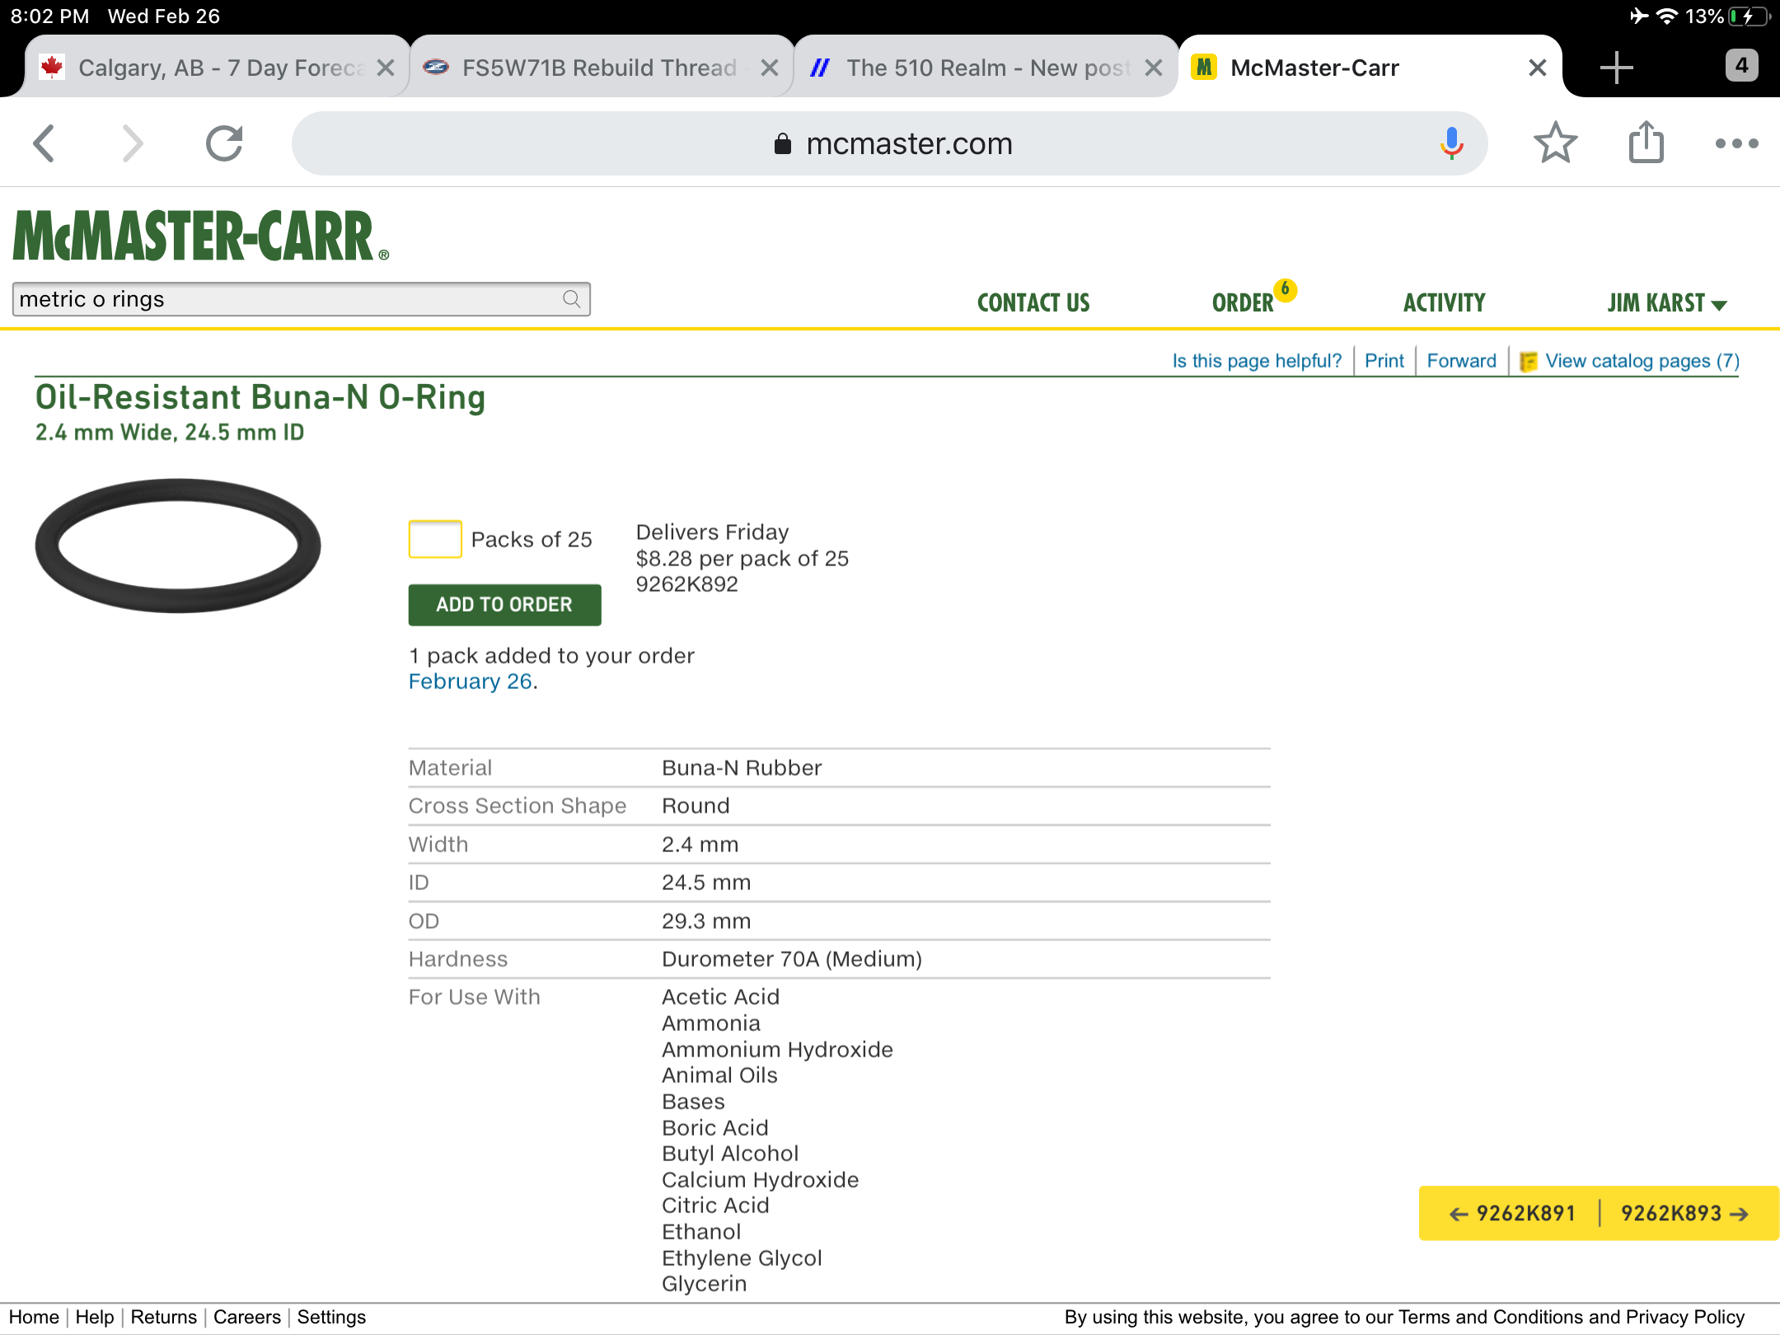
Task: Click the '29.3 mm' OD value
Action: tap(706, 920)
